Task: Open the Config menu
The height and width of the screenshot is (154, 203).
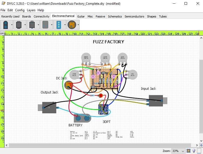Action: [20, 10]
